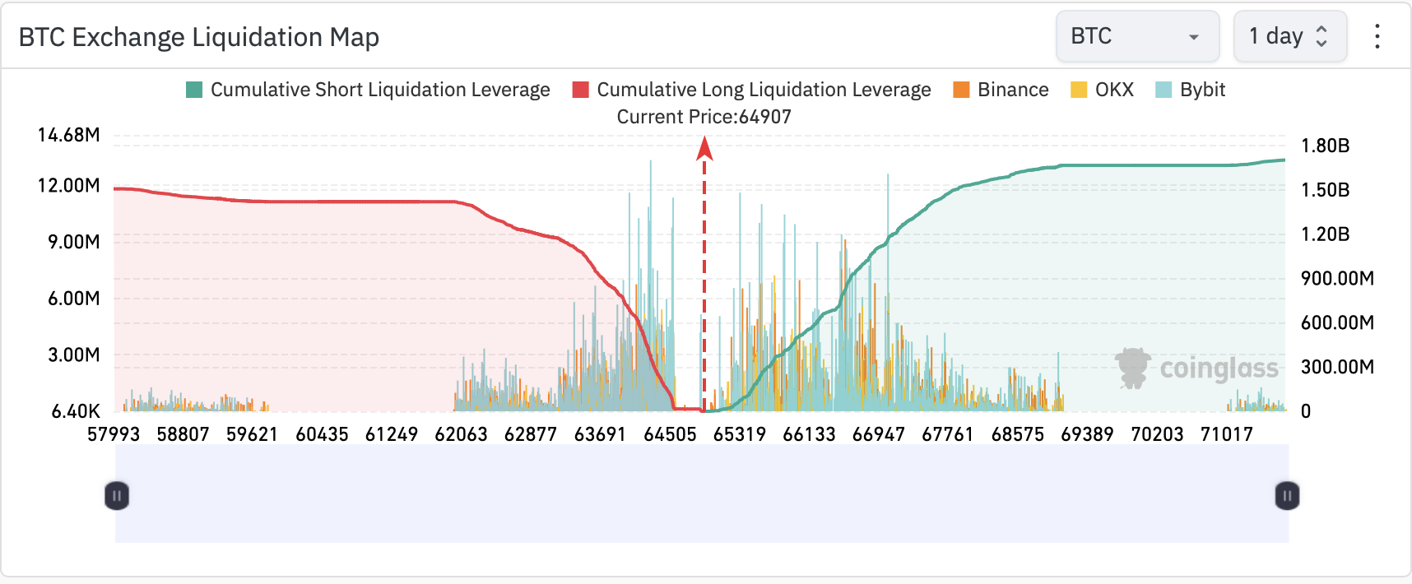Toggle the OKX legend series
1412x584 pixels.
pyautogui.click(x=1102, y=90)
